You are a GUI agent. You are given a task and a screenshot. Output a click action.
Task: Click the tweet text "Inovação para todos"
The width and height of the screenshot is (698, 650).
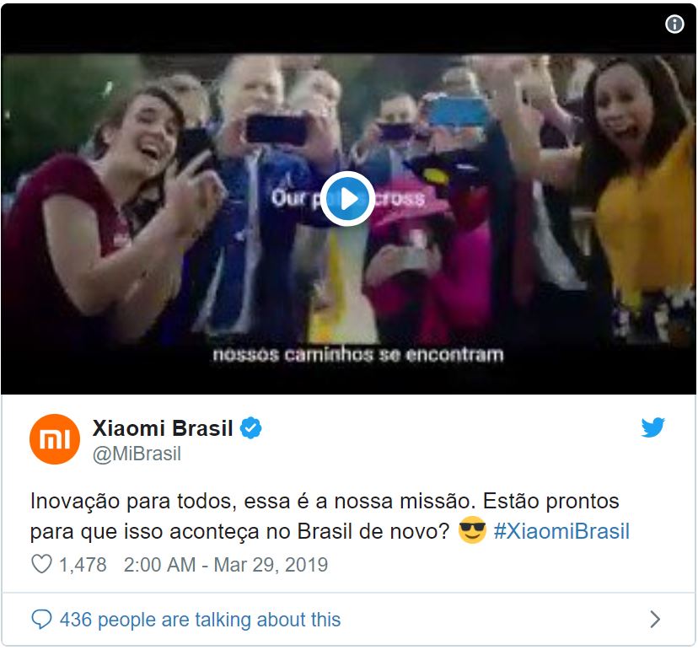click(132, 502)
